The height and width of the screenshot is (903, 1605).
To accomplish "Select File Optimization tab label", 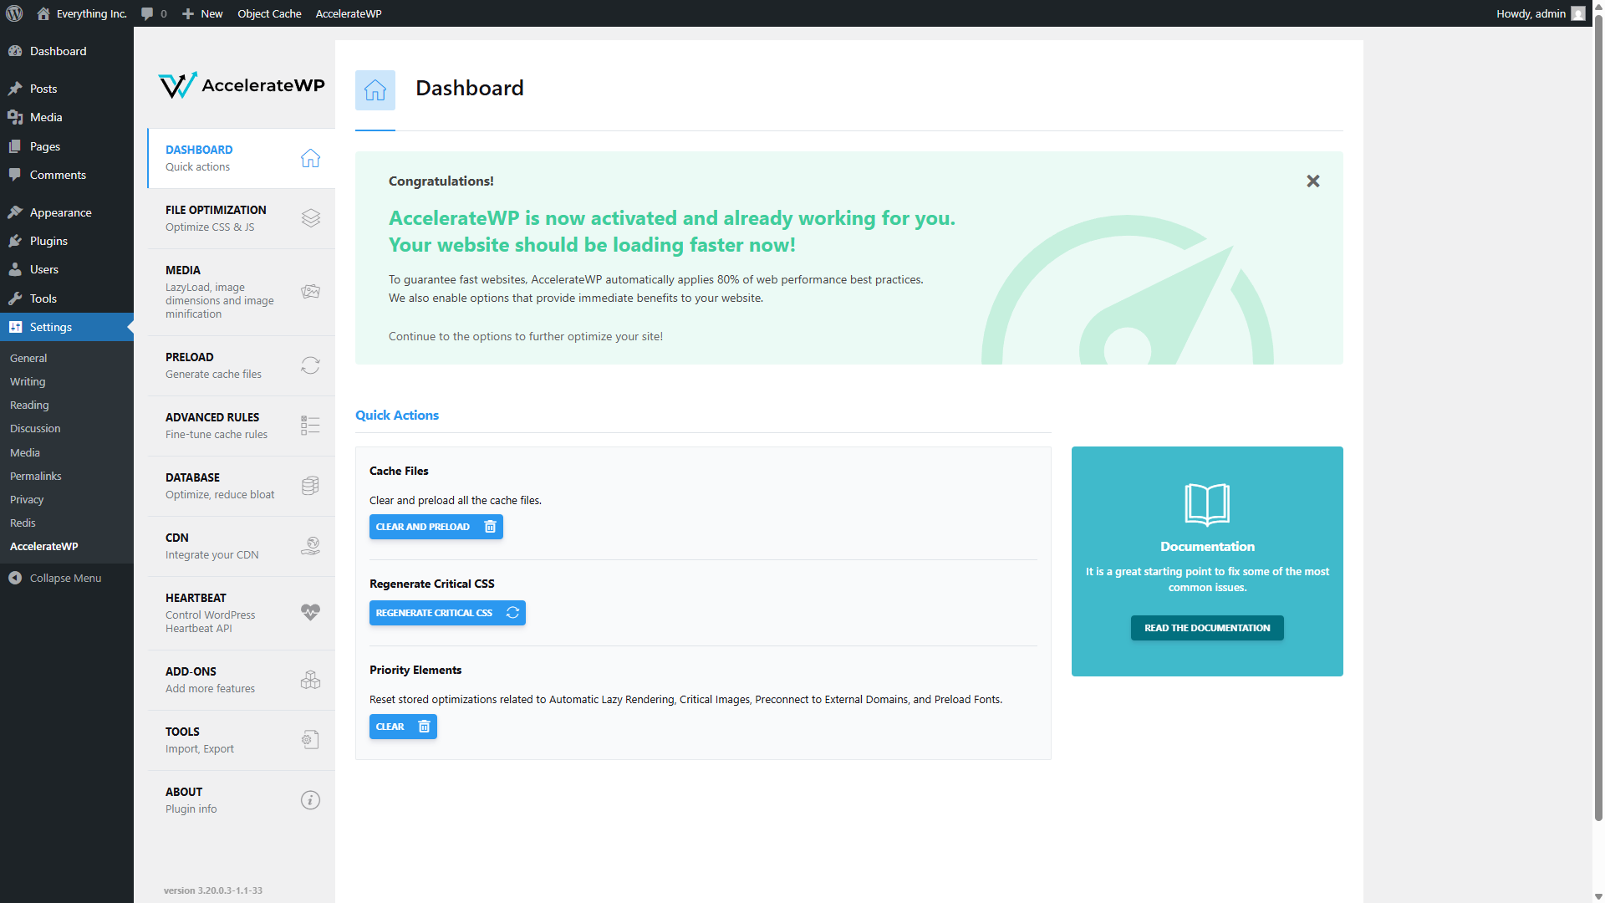I will point(216,210).
